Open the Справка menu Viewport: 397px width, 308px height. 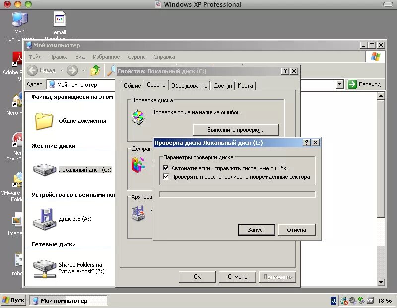point(164,57)
